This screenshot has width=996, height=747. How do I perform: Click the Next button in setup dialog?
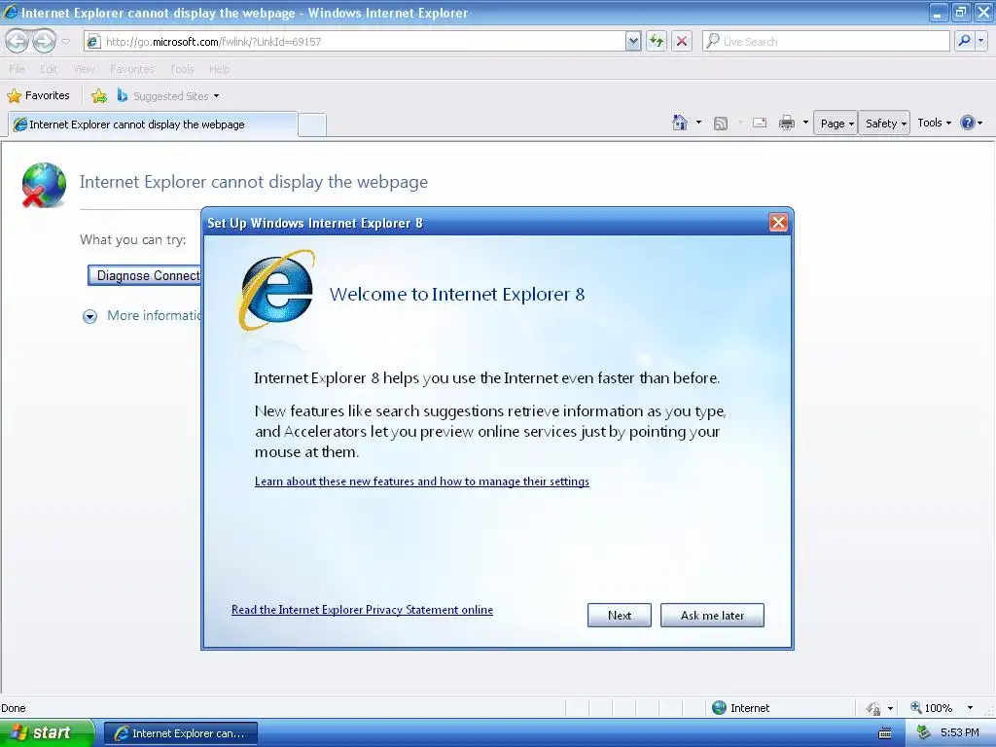pos(620,615)
